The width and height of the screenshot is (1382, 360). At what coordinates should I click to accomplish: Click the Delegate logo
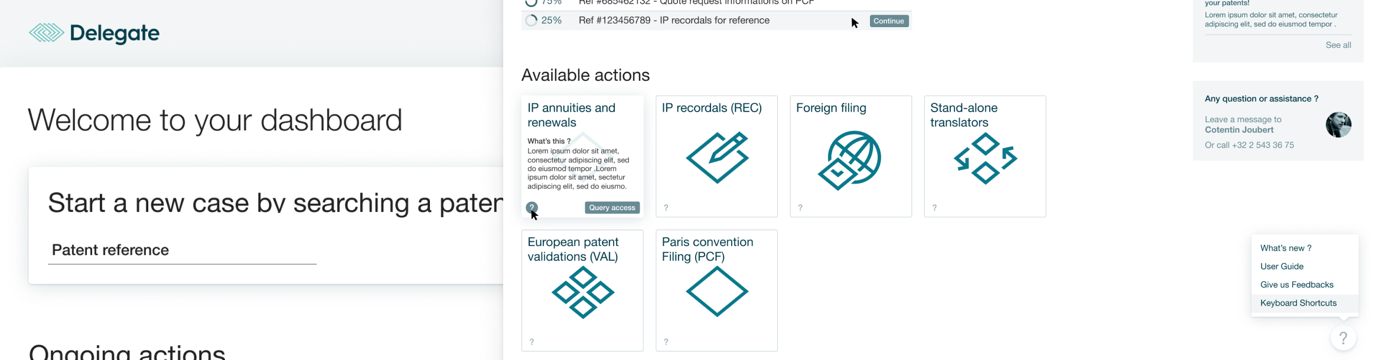(94, 33)
